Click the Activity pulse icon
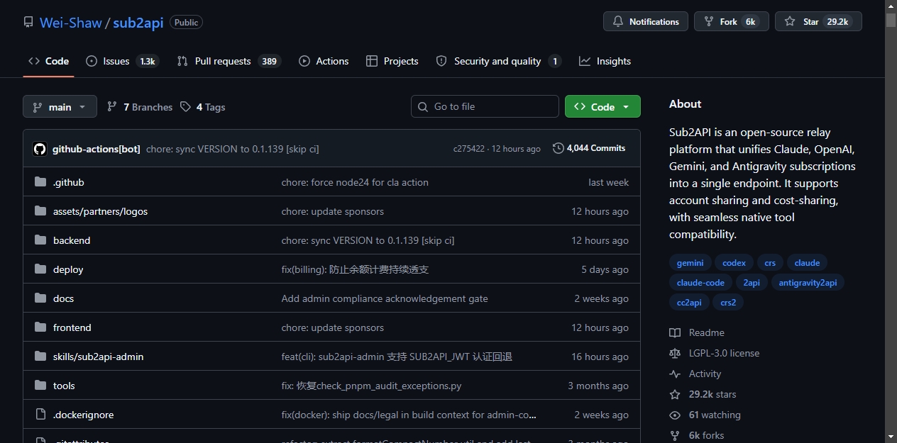The height and width of the screenshot is (443, 897). click(x=675, y=374)
